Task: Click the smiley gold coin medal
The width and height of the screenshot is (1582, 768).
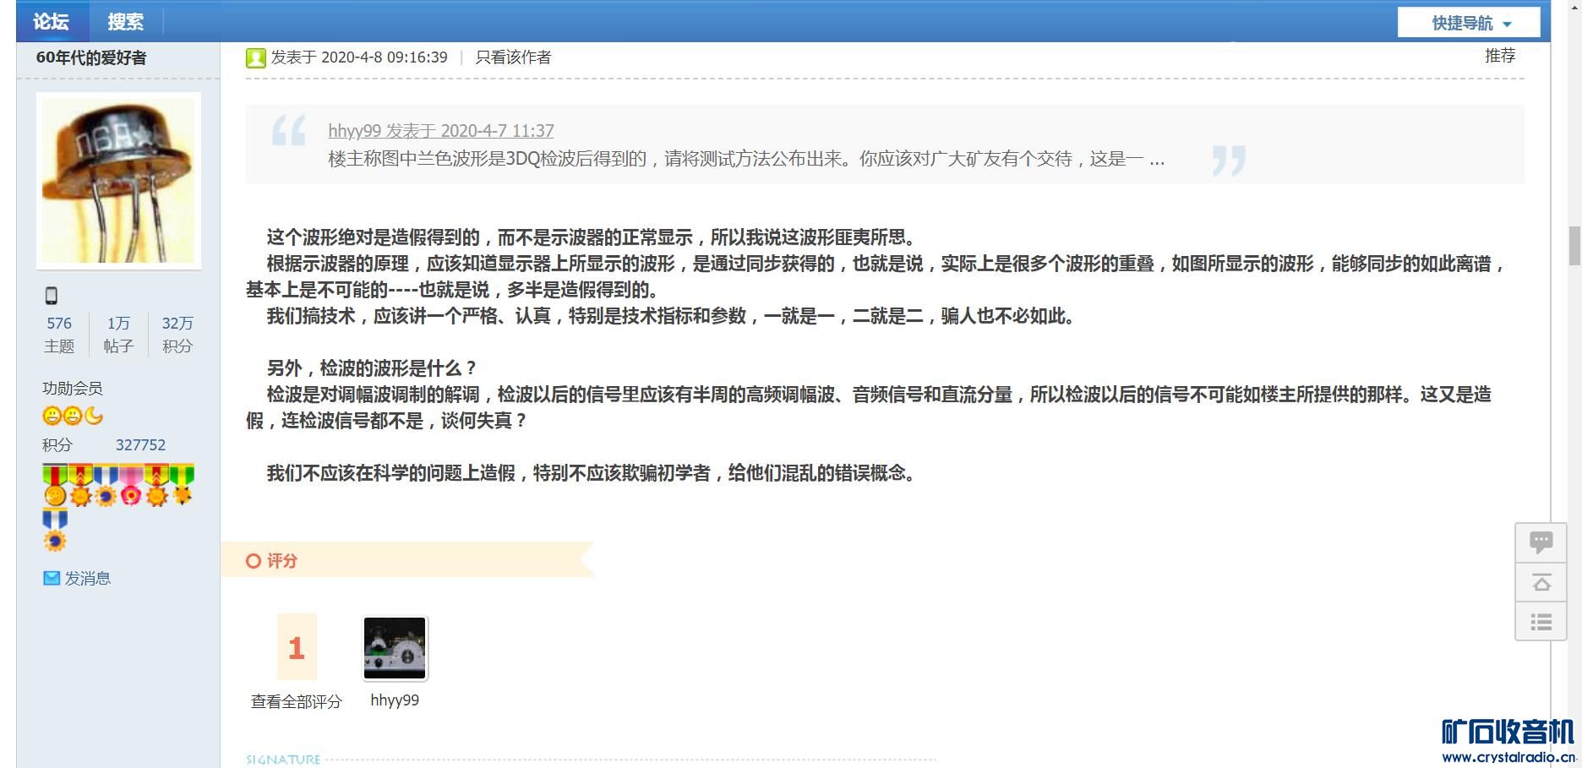Action: point(55,485)
